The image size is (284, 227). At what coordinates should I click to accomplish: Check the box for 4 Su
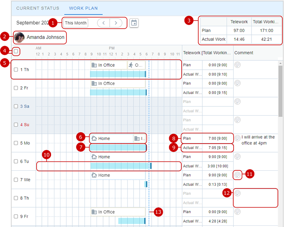click(16, 125)
